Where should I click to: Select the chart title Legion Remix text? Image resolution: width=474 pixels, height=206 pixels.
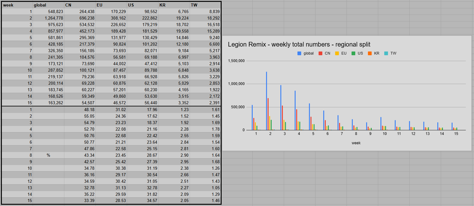click(x=299, y=44)
